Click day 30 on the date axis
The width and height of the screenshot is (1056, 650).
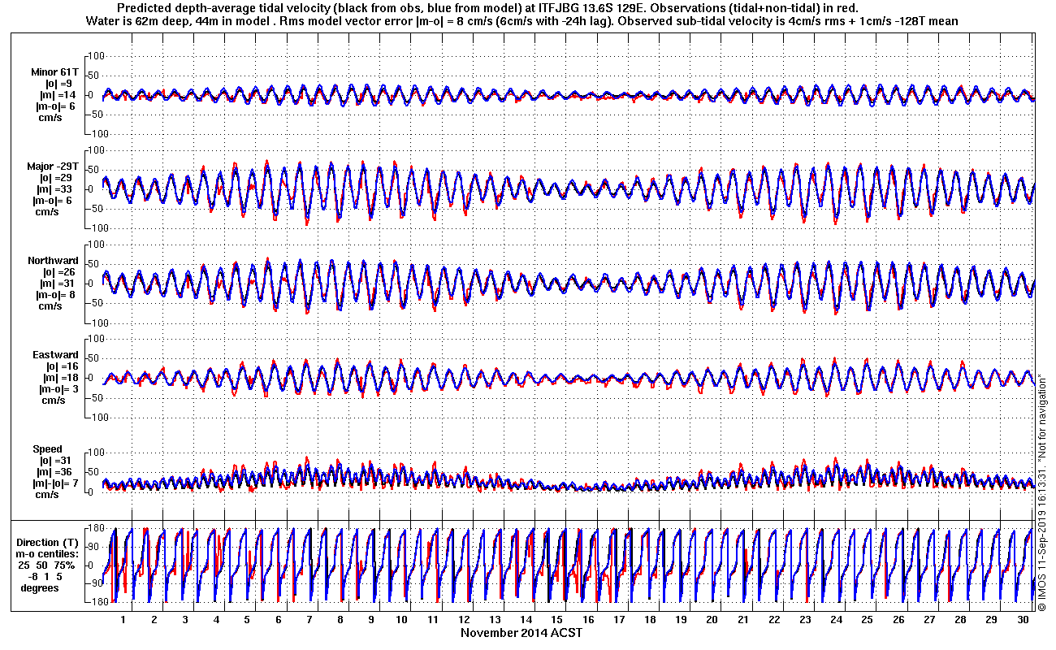tap(1022, 619)
